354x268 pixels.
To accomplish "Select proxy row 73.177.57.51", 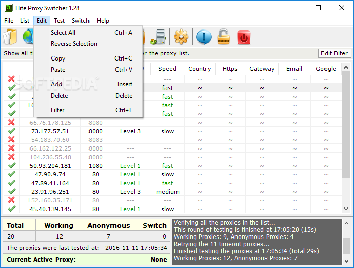I will point(173,131).
